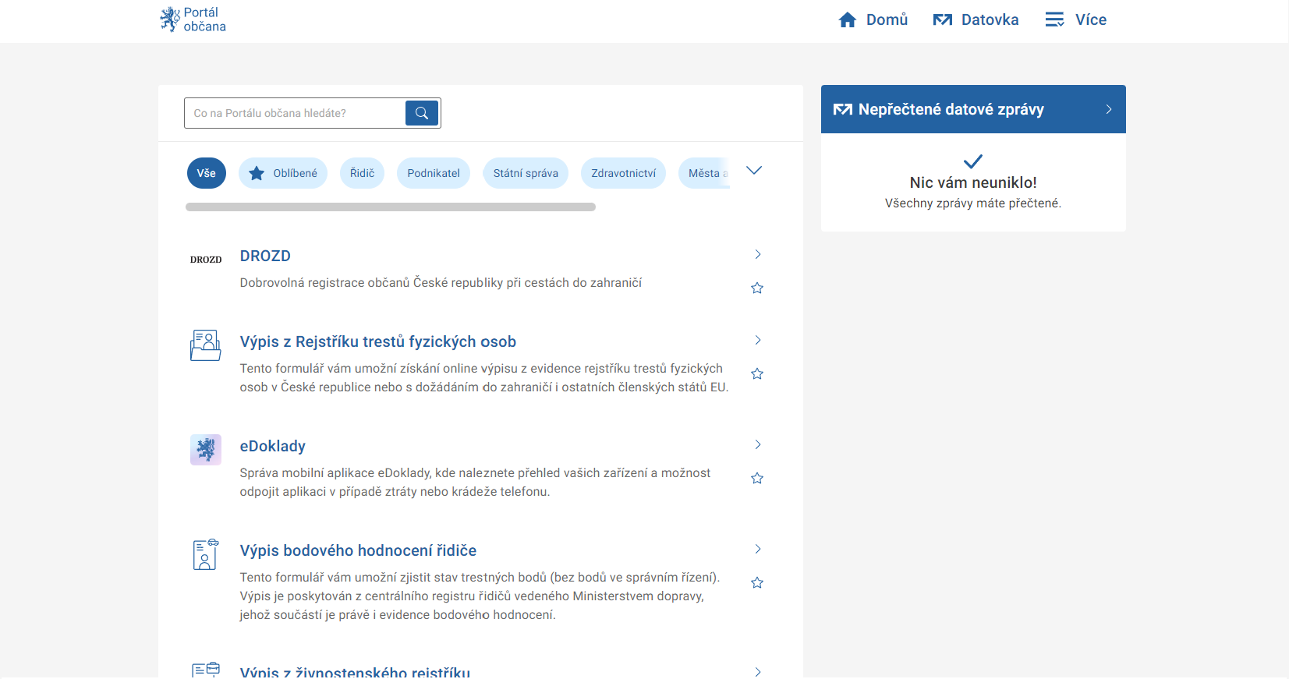Image resolution: width=1289 pixels, height=679 pixels.
Task: Open the Více hamburger menu
Action: (x=1075, y=19)
